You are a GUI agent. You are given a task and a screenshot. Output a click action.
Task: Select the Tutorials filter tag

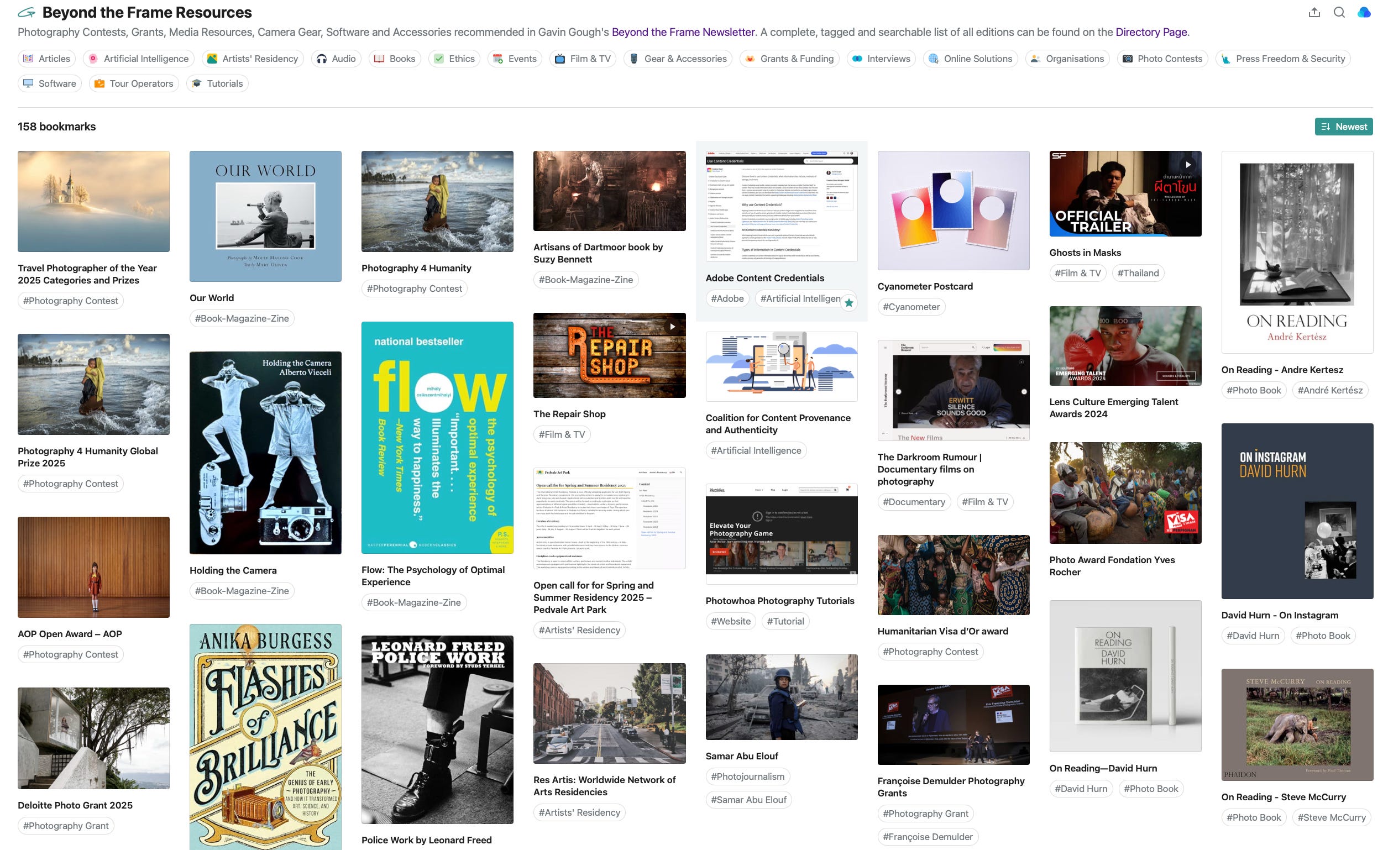pos(217,83)
